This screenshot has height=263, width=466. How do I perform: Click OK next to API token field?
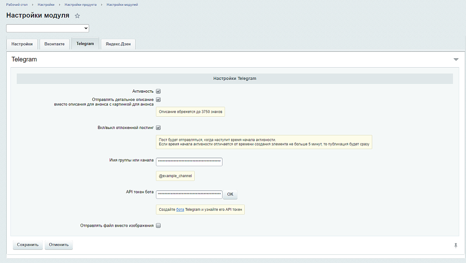point(230,194)
